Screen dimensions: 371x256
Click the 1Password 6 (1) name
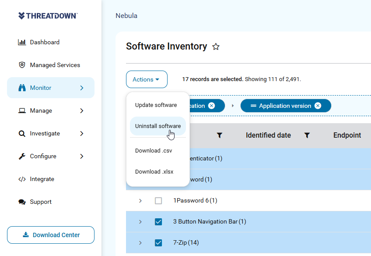(x=195, y=200)
